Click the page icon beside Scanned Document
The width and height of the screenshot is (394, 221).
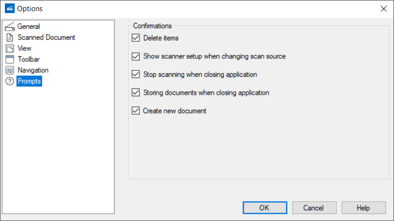(x=10, y=37)
